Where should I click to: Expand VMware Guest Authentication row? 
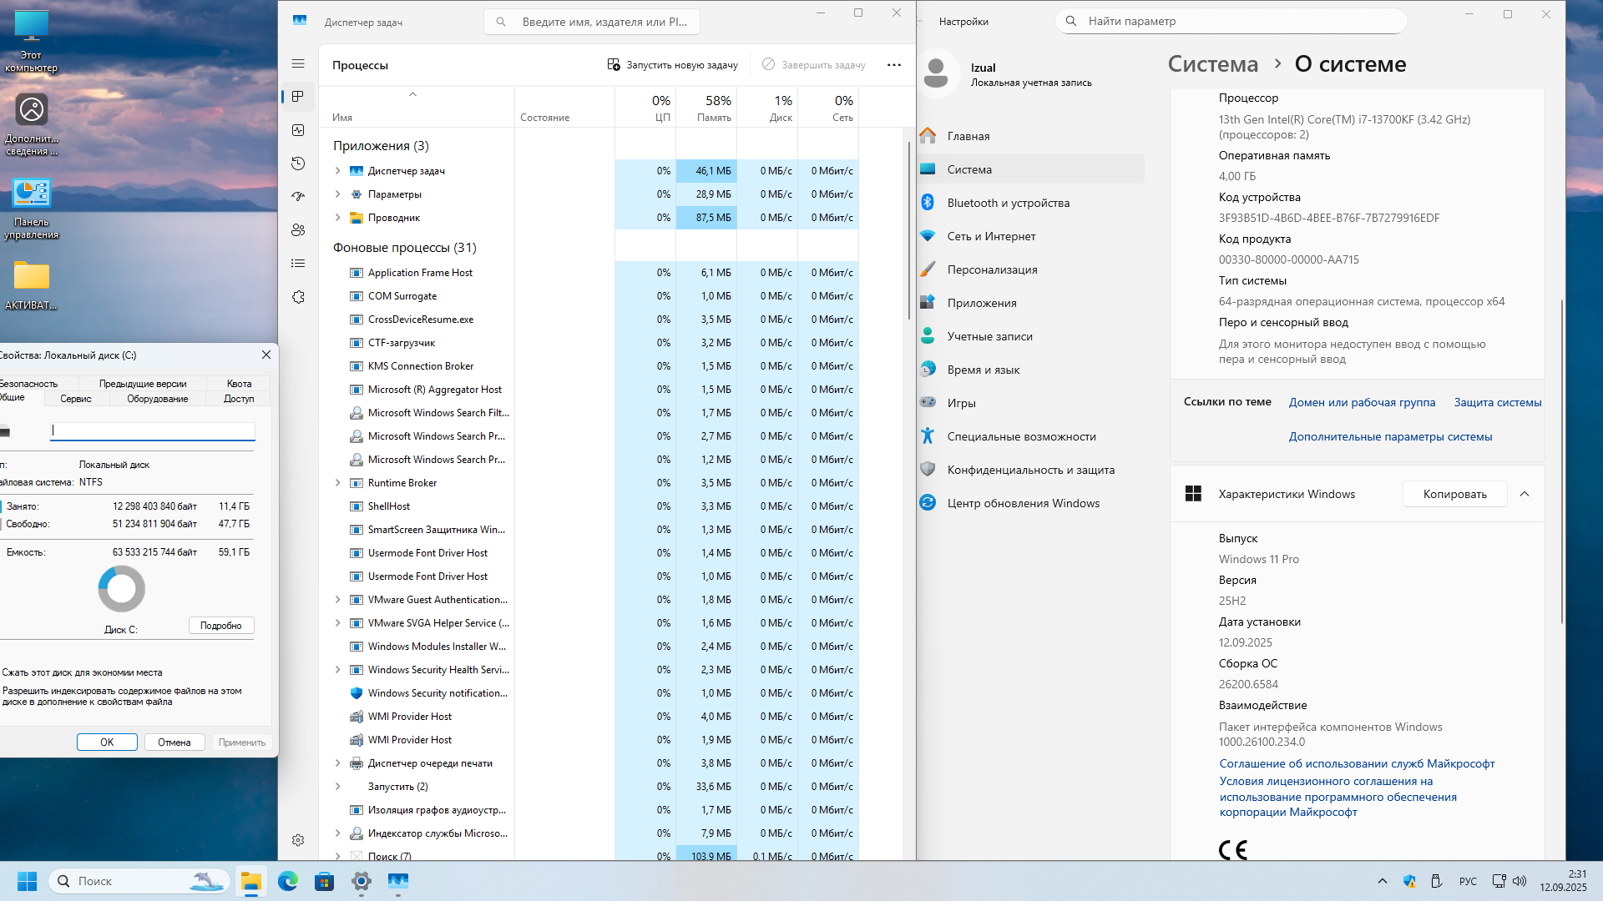[x=337, y=600]
